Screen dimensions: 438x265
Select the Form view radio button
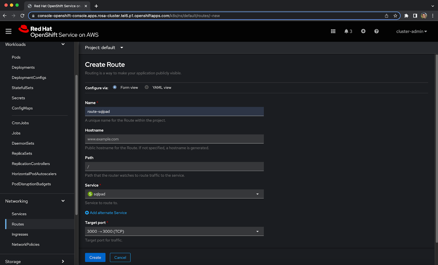(115, 87)
